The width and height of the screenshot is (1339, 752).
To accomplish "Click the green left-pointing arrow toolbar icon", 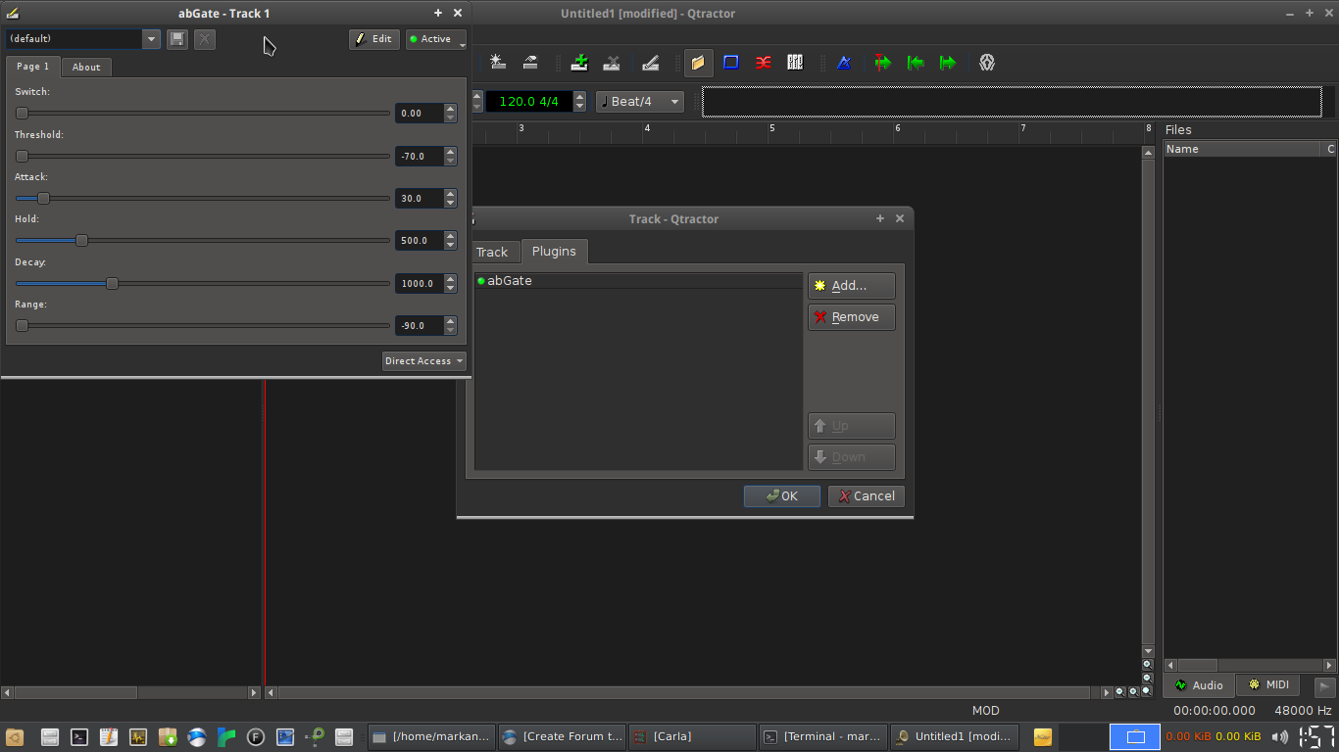I will (916, 63).
